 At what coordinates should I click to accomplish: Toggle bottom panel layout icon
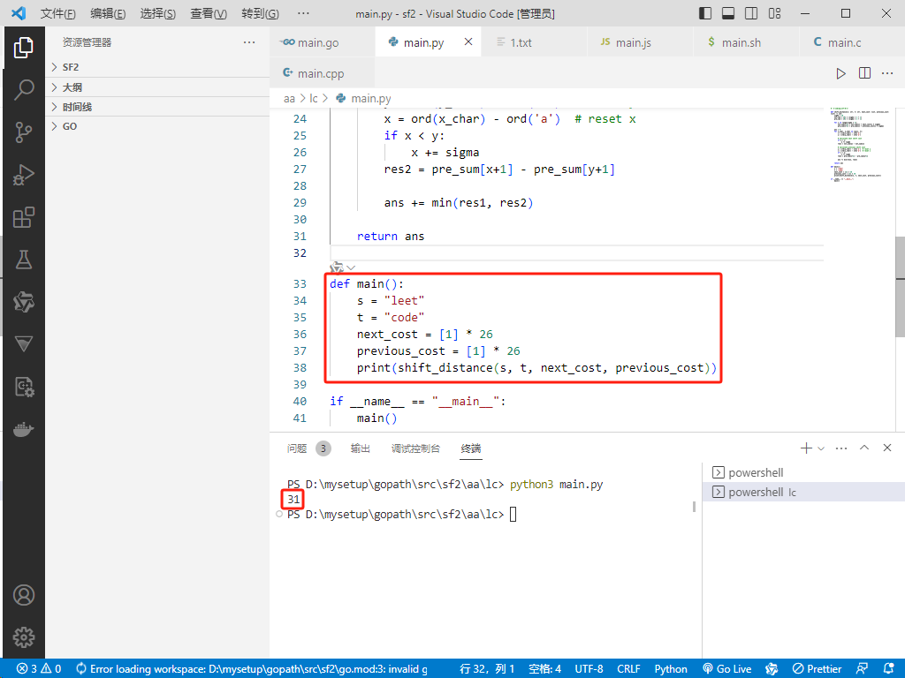pyautogui.click(x=728, y=13)
